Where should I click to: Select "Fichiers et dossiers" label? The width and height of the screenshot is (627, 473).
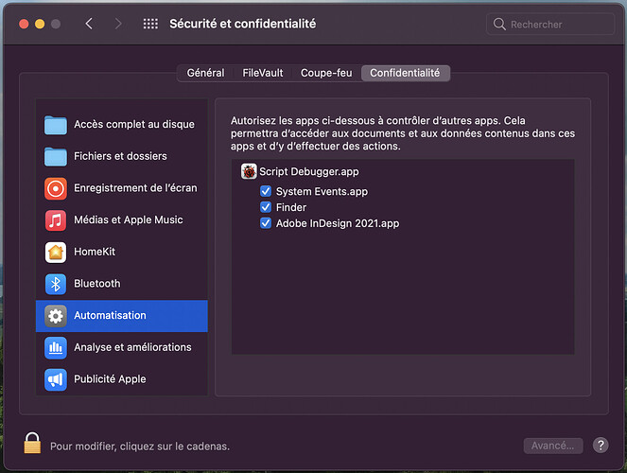120,156
